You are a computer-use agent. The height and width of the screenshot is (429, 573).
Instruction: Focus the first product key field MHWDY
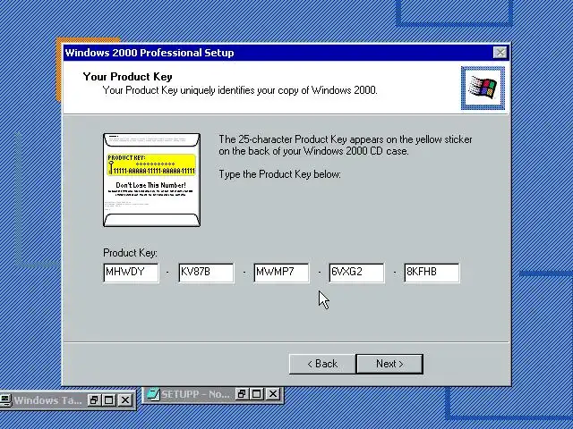tap(132, 273)
